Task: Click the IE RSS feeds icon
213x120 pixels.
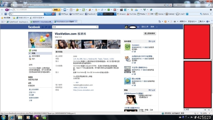Action: pyautogui.click(x=165, y=21)
